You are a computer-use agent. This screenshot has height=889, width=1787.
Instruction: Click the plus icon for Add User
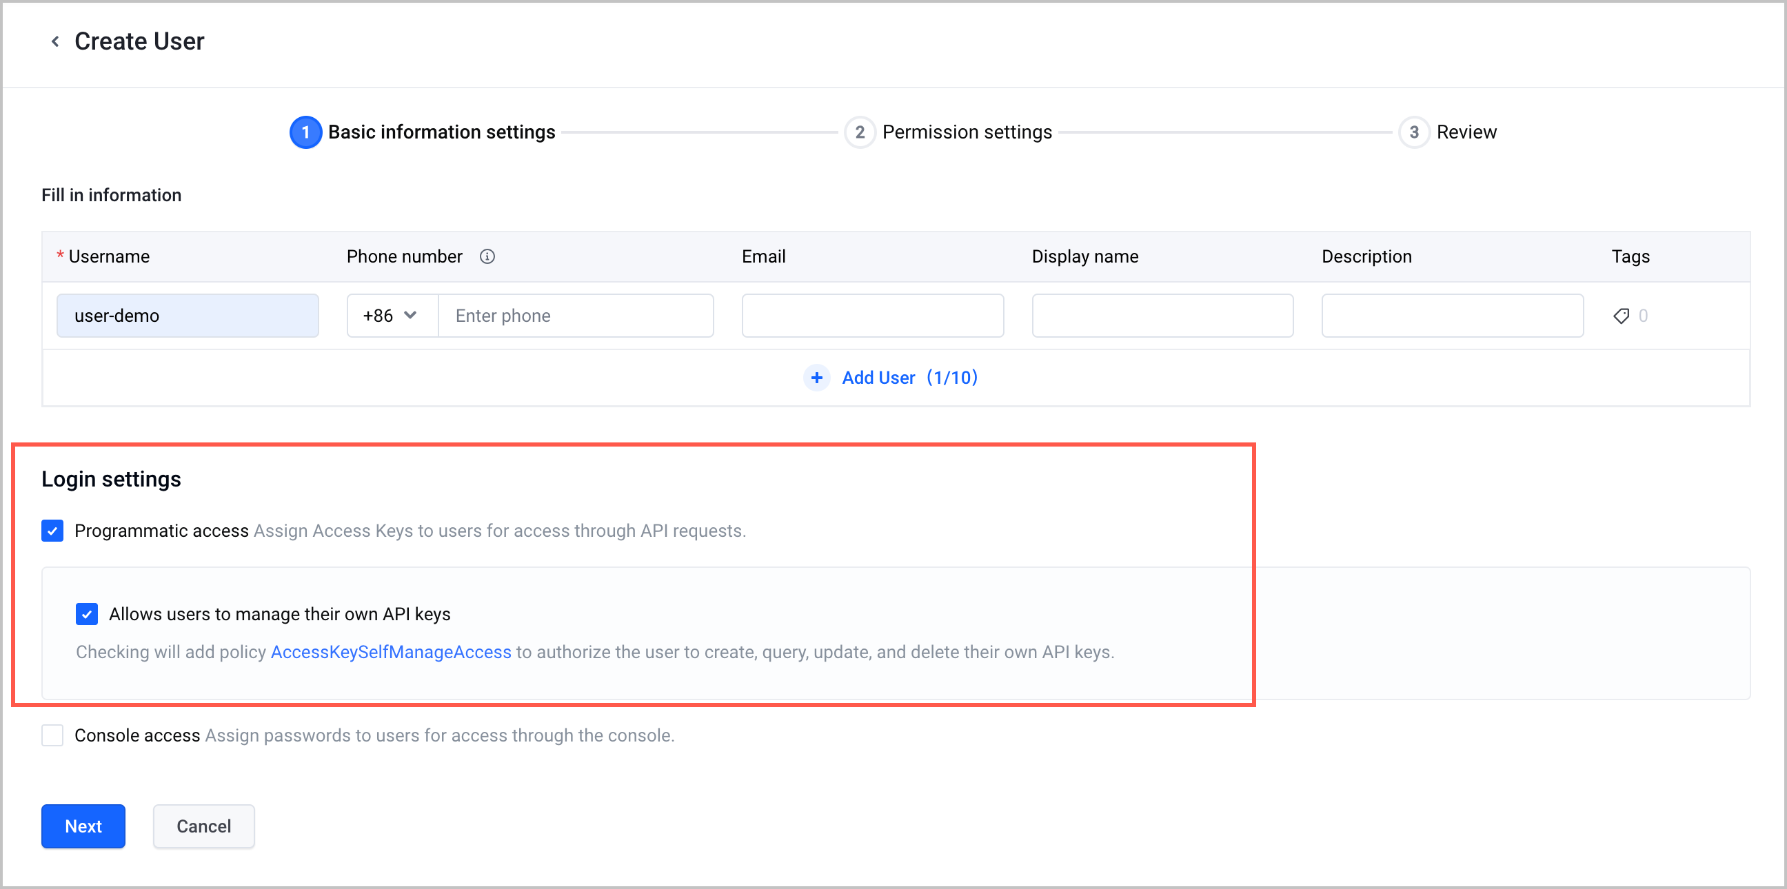tap(816, 378)
